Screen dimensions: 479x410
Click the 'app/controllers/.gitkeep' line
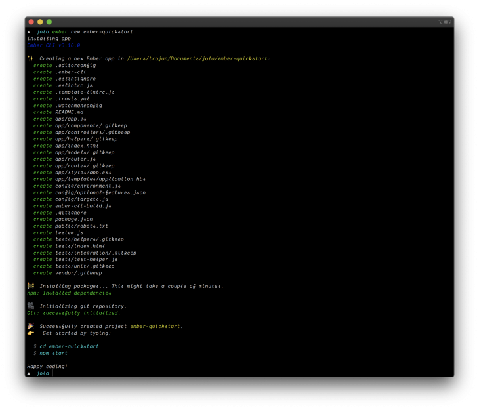(81, 133)
